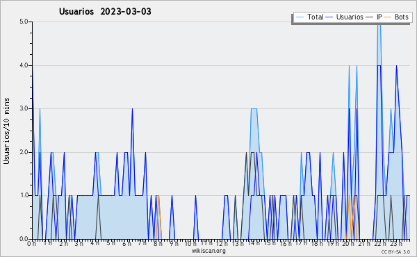Click the wikiscan.org caption
The image size is (417, 257).
(208, 251)
